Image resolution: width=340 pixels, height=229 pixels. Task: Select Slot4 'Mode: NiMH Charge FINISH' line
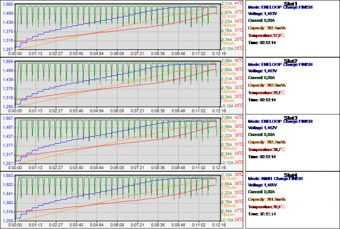[275, 179]
